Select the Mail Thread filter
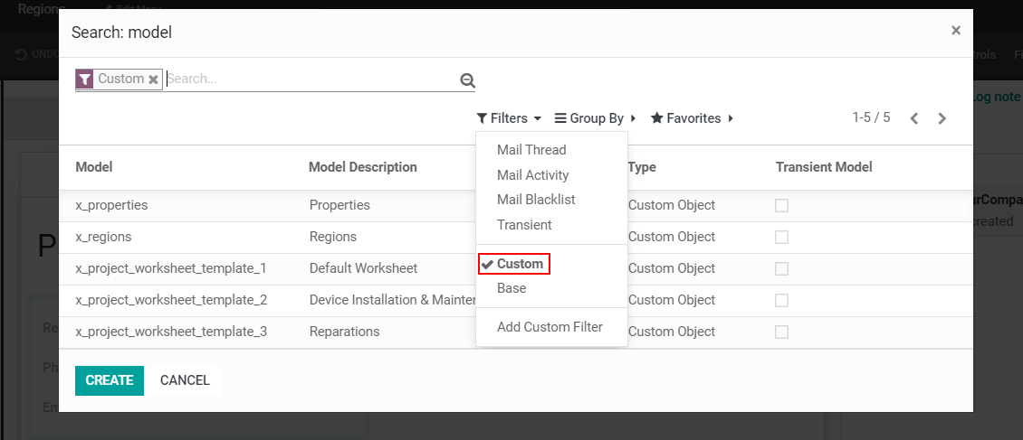Viewport: 1023px width, 440px height. click(x=531, y=150)
